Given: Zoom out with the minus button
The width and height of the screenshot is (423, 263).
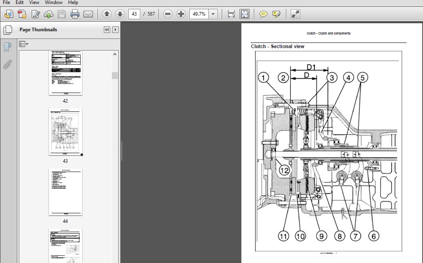Looking at the screenshot, I should coord(168,14).
